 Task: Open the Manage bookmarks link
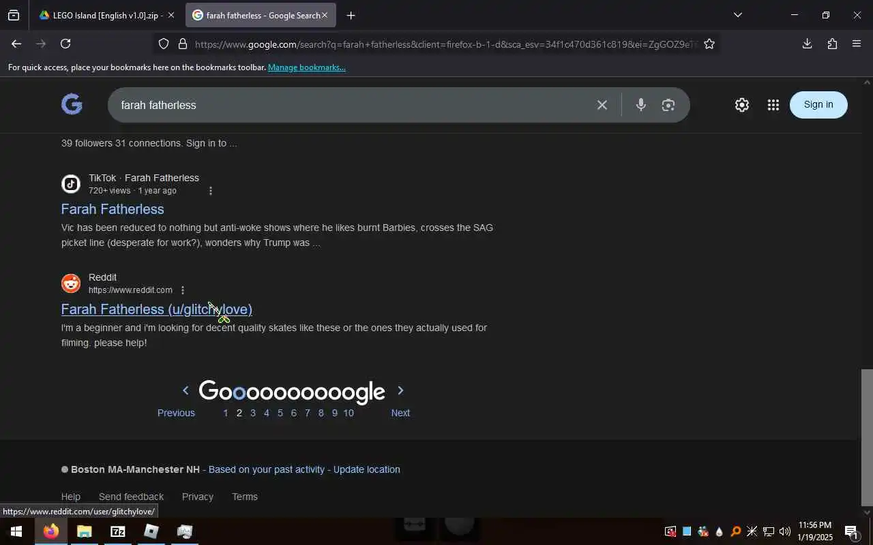click(307, 67)
